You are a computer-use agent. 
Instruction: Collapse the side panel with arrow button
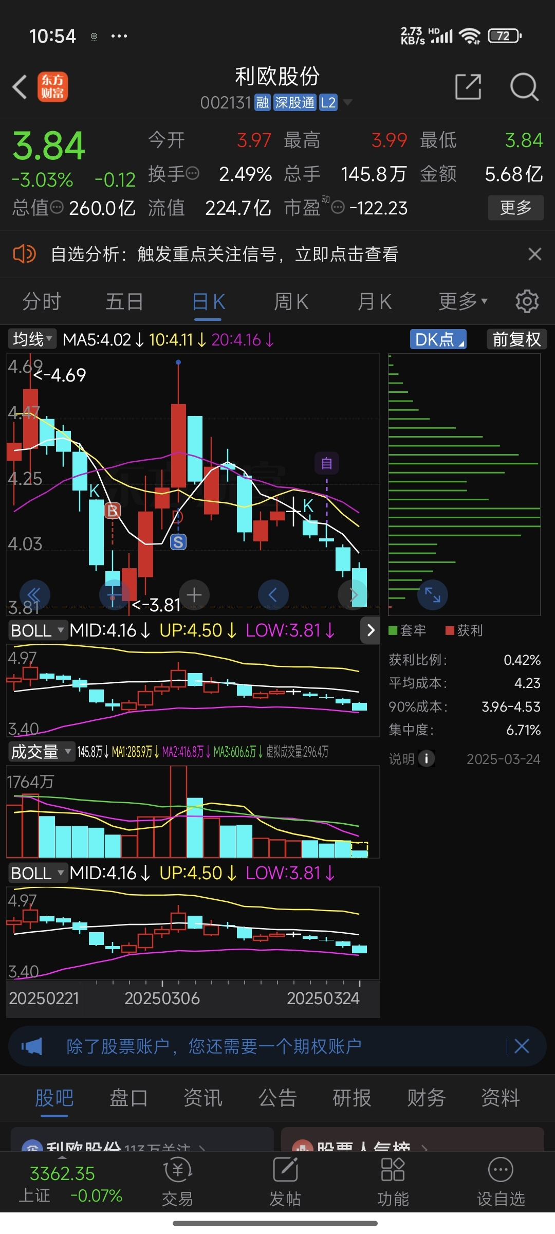pos(371,630)
